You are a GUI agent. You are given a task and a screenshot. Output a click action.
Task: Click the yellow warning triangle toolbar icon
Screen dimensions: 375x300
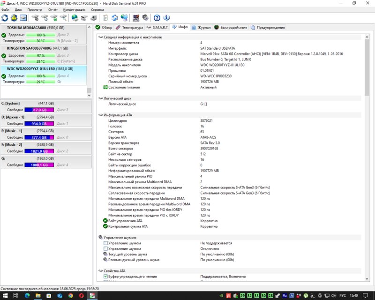click(x=14, y=18)
